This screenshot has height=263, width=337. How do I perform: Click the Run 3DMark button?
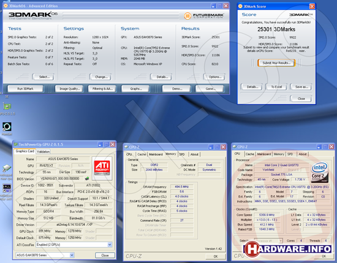[x=25, y=89]
